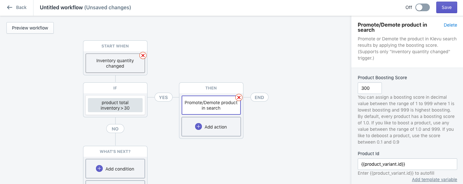
Task: Click the back arrow icon
Action: 10,7
